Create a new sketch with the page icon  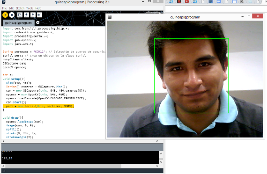click(20, 15)
